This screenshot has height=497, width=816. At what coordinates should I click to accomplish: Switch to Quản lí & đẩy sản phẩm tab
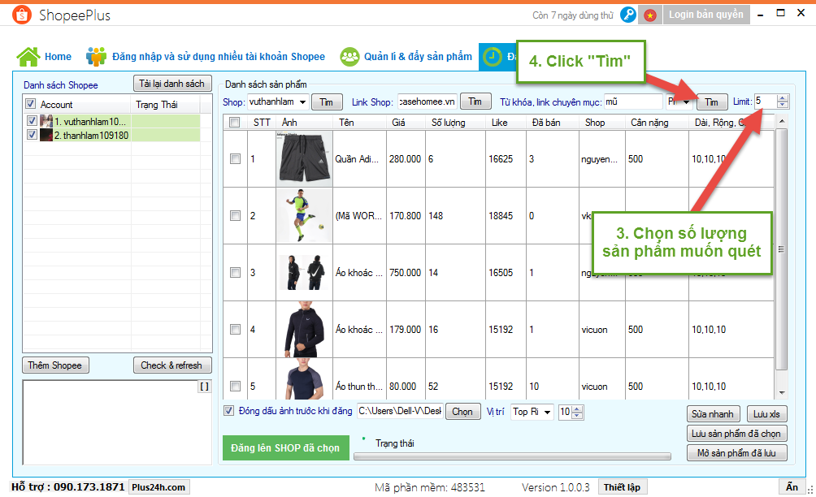(x=418, y=57)
